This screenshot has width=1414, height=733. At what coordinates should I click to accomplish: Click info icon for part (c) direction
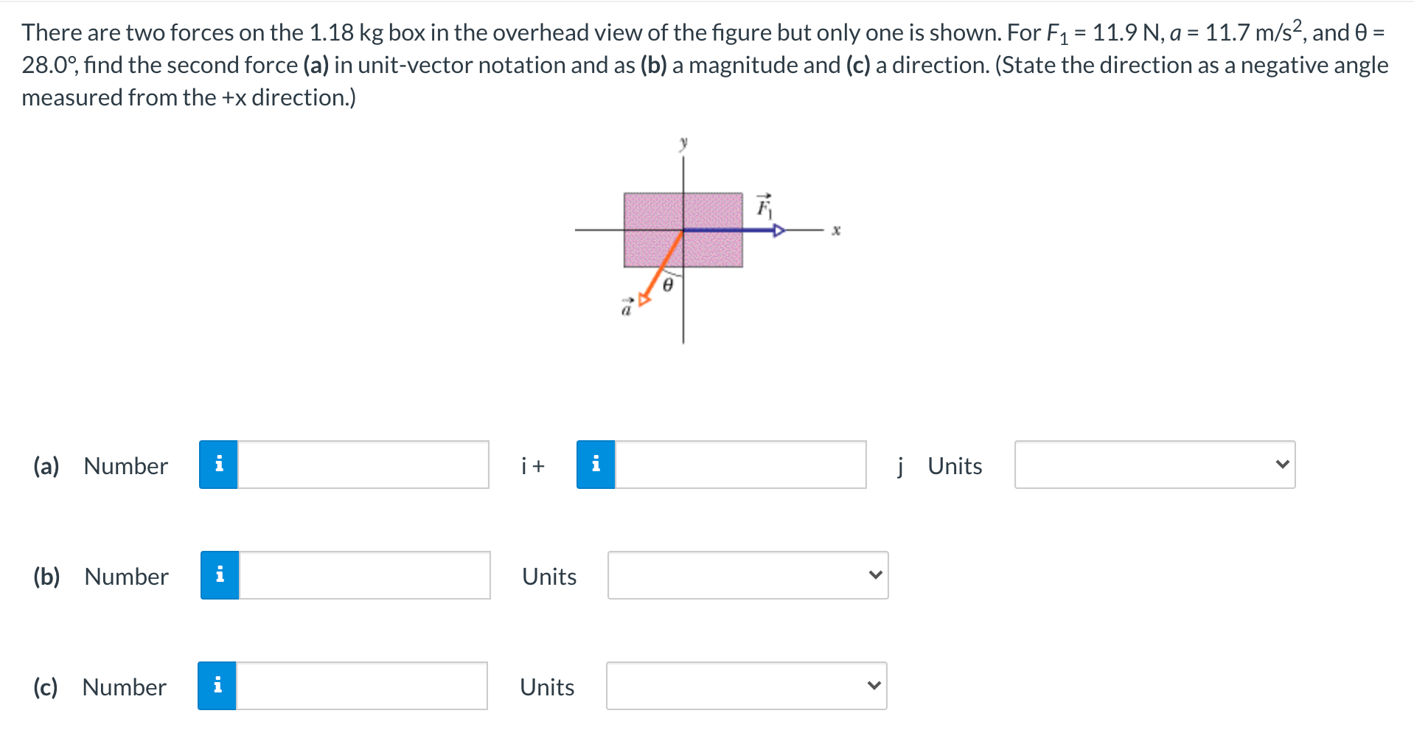coord(217,686)
